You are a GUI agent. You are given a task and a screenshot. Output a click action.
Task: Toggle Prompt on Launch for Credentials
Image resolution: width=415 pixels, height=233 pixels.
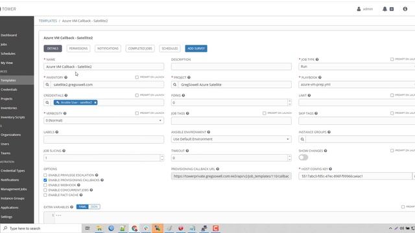click(x=137, y=95)
